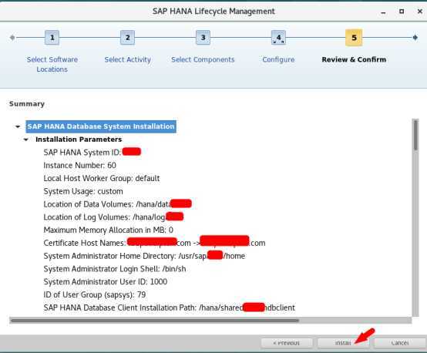Viewport: 427px width, 353px height.
Task: Click step 5 Review icon
Action: (x=354, y=38)
